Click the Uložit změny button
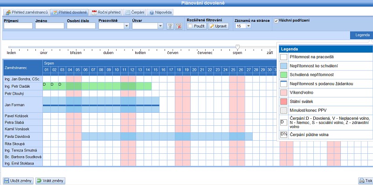This screenshot has height=185, width=373. point(18,181)
